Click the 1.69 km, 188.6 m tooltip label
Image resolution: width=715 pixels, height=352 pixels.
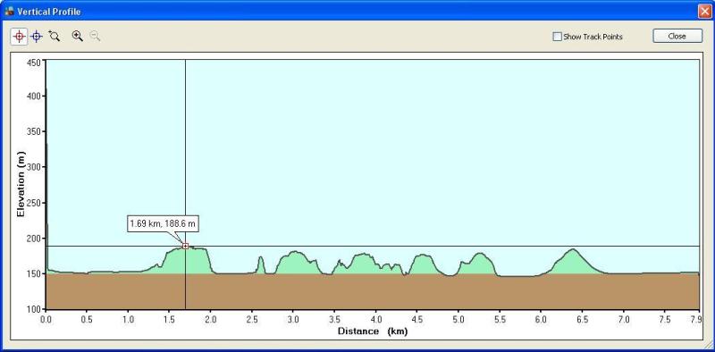163,224
